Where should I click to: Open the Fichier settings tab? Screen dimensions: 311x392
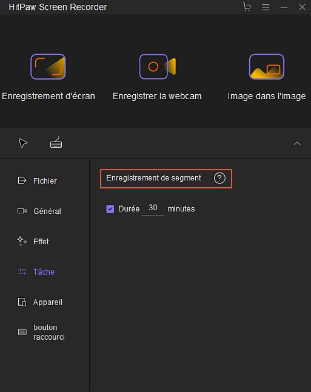click(38, 181)
